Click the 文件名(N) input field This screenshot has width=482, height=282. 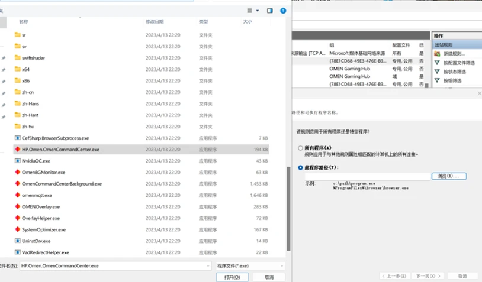click(115, 265)
